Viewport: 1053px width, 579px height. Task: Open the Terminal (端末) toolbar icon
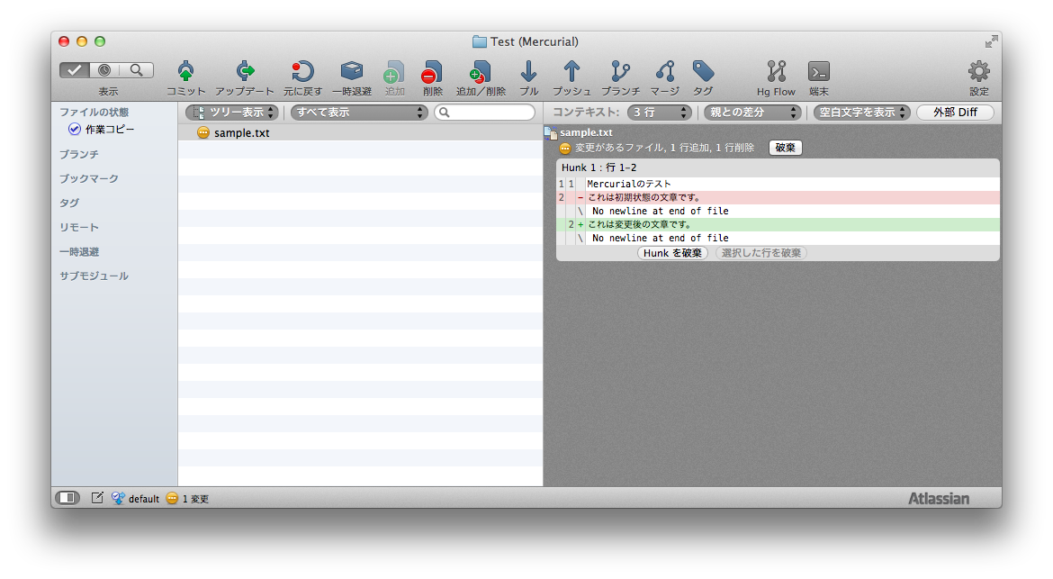point(819,71)
